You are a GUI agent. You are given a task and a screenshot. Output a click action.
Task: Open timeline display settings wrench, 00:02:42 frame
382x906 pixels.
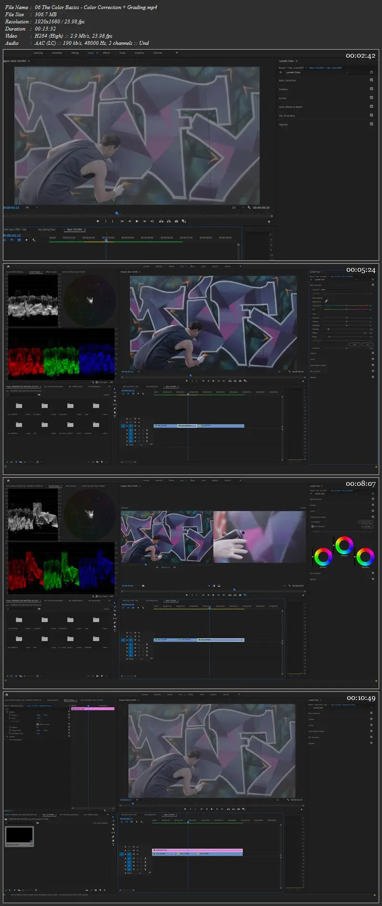click(x=34, y=240)
